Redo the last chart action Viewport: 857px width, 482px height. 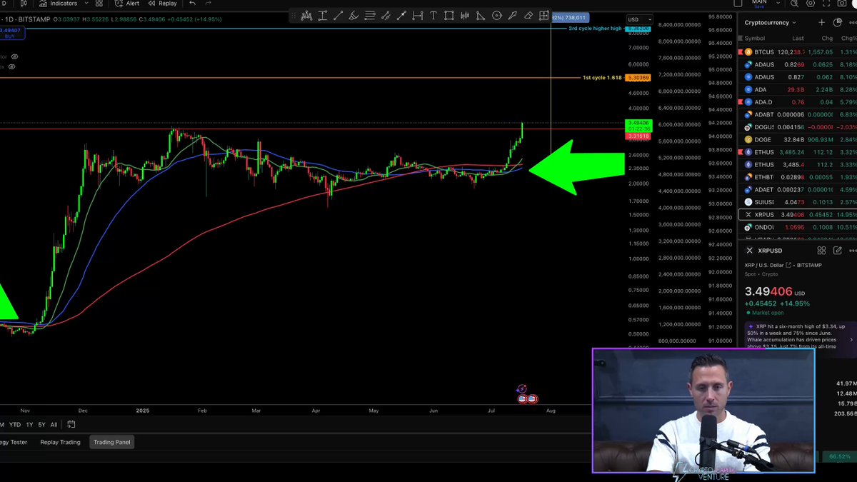coord(209,4)
